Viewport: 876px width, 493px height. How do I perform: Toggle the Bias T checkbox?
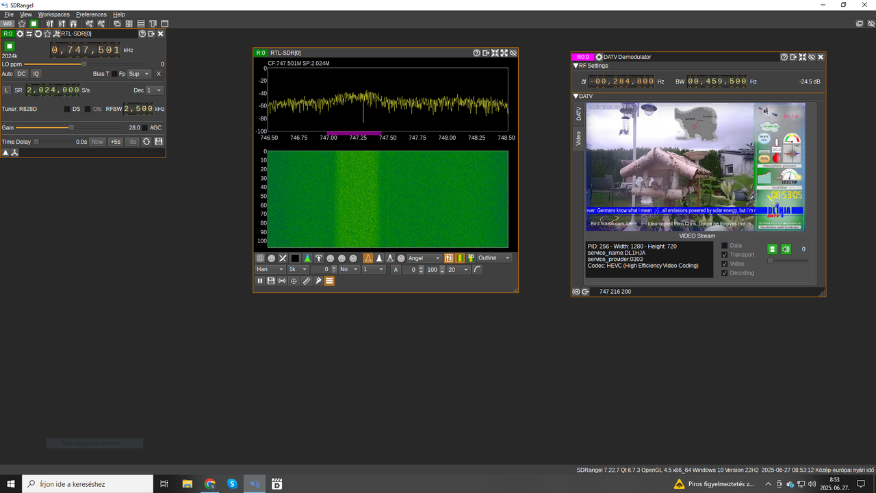pyautogui.click(x=114, y=73)
